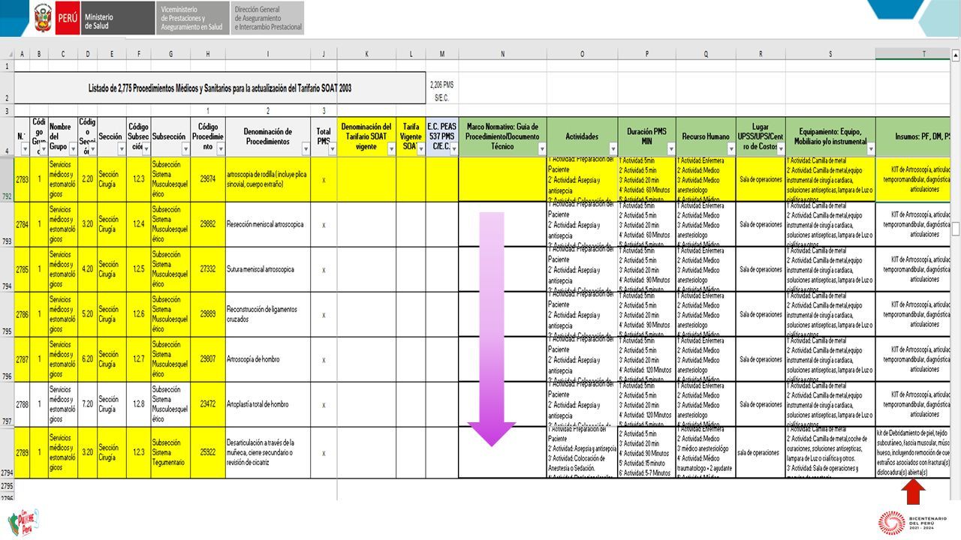Select row number cell 2789
The image size is (961, 540).
[23, 452]
